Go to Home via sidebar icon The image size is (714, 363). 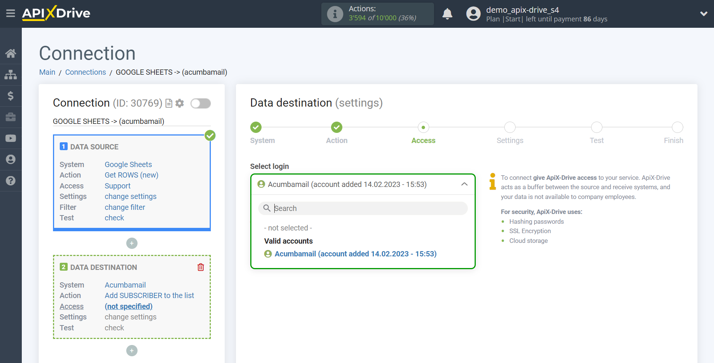(x=11, y=53)
